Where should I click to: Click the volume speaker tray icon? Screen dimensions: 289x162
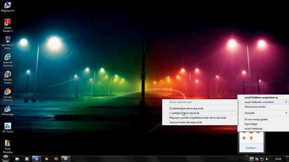click(x=267, y=159)
